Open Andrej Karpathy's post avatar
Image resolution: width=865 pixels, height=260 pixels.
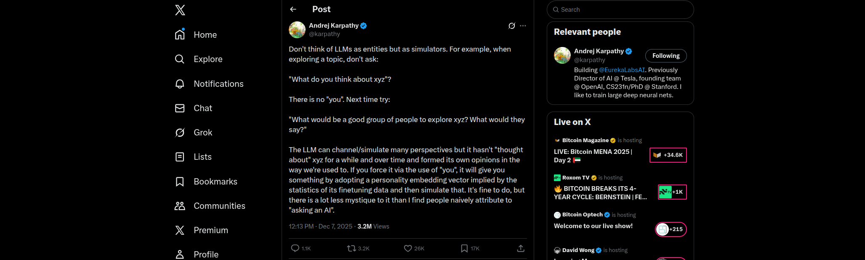(x=297, y=30)
